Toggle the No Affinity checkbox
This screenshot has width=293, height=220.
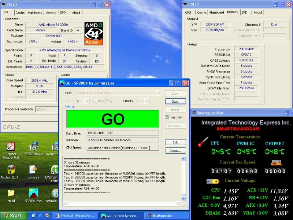tap(95, 101)
